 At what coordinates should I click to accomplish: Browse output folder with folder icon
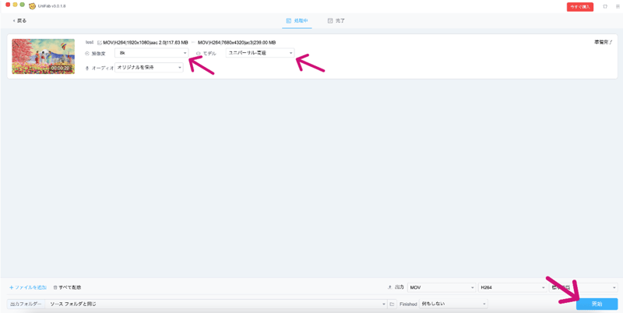tap(392, 304)
